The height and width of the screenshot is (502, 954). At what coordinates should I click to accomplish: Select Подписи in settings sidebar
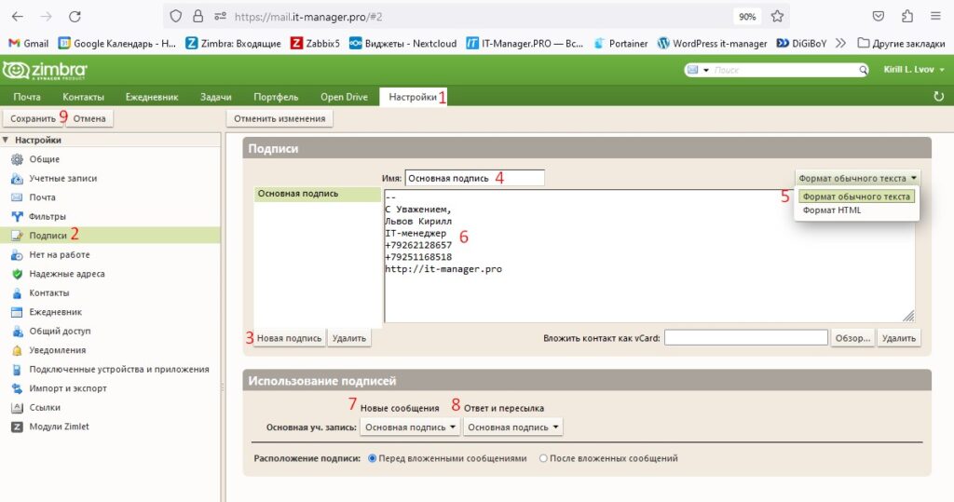pos(110,236)
